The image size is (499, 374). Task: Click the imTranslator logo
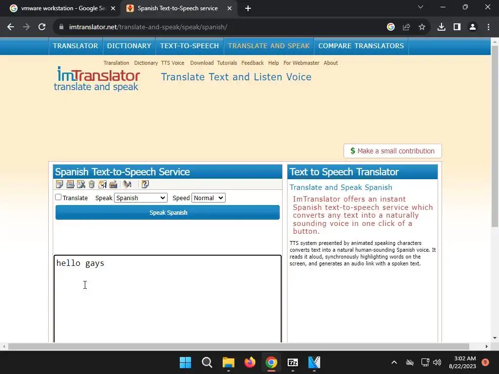pyautogui.click(x=97, y=78)
